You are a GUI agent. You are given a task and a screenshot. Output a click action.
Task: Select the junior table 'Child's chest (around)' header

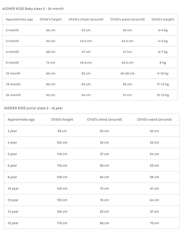tap(104, 119)
